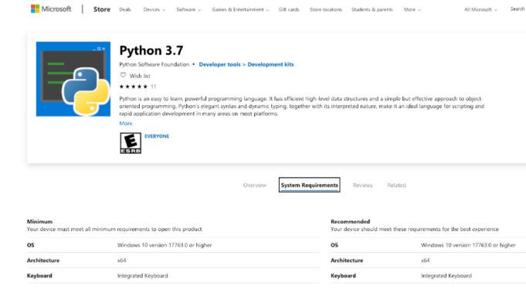Click the EVERYONE rating link
This screenshot has width=526, height=296.
pyautogui.click(x=157, y=136)
